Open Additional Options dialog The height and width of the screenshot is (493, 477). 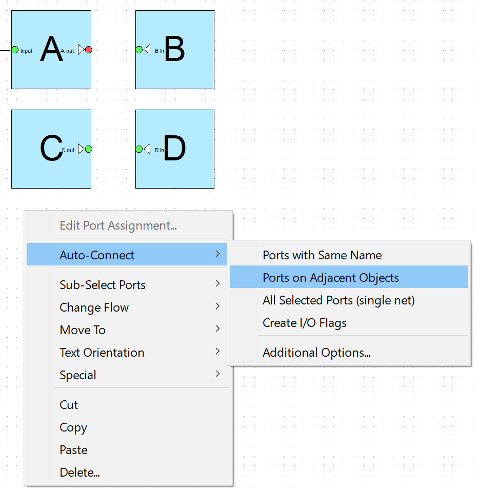click(349, 352)
